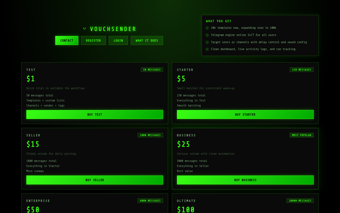Open the Login page

pyautogui.click(x=118, y=40)
